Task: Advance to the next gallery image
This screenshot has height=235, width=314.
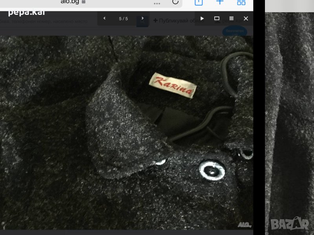Action: (x=143, y=18)
